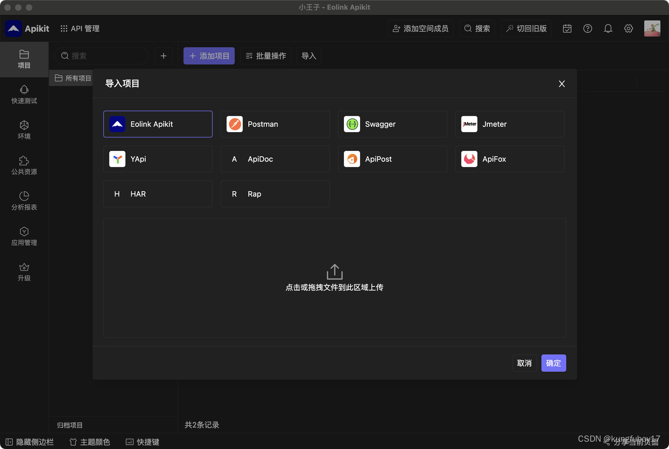Open the top bar 搜索 button
The height and width of the screenshot is (449, 669).
point(477,29)
